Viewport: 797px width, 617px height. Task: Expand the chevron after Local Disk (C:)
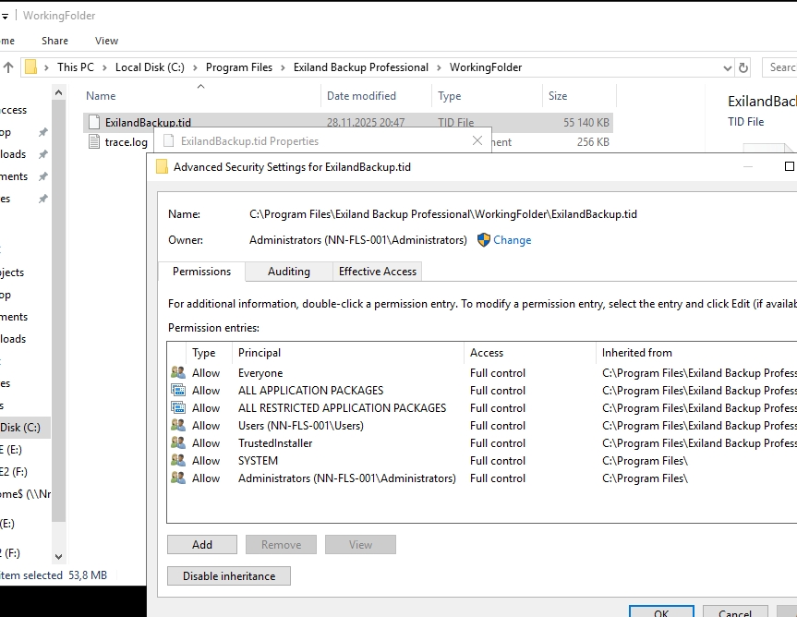click(x=195, y=67)
